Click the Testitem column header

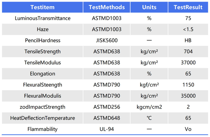point(43,7)
